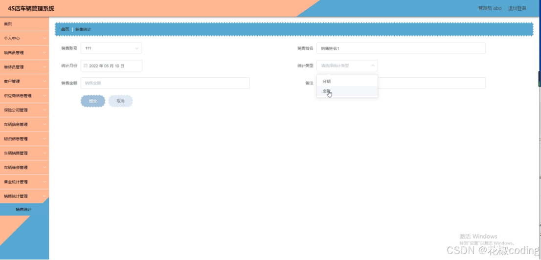This screenshot has width=541, height=260.
Task: Collapse 销售统计管理 sidebar menu
Action: 24,196
